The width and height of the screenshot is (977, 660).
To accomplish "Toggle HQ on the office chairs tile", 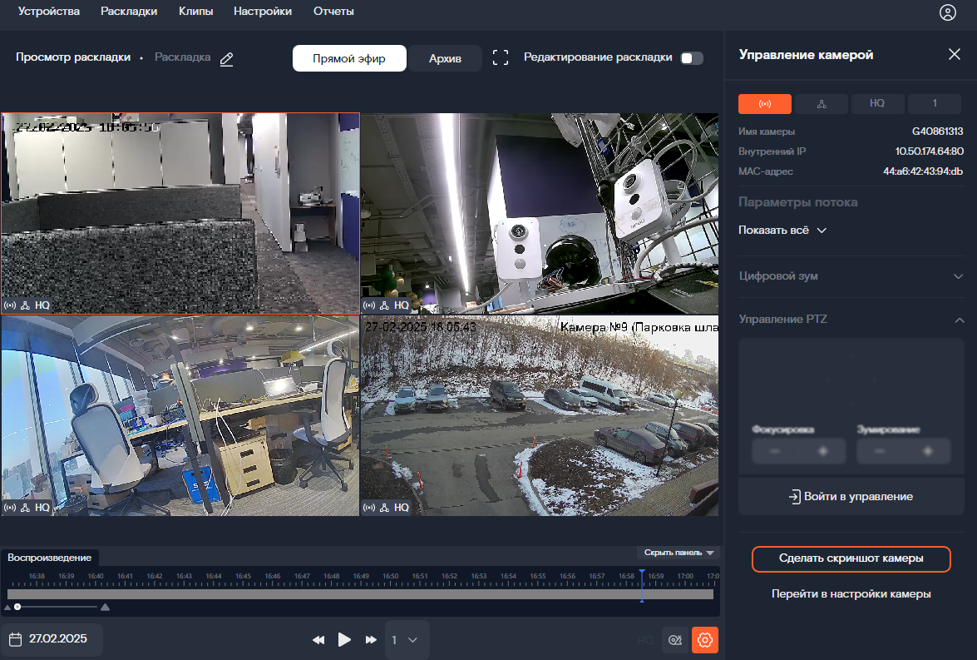I will click(42, 507).
